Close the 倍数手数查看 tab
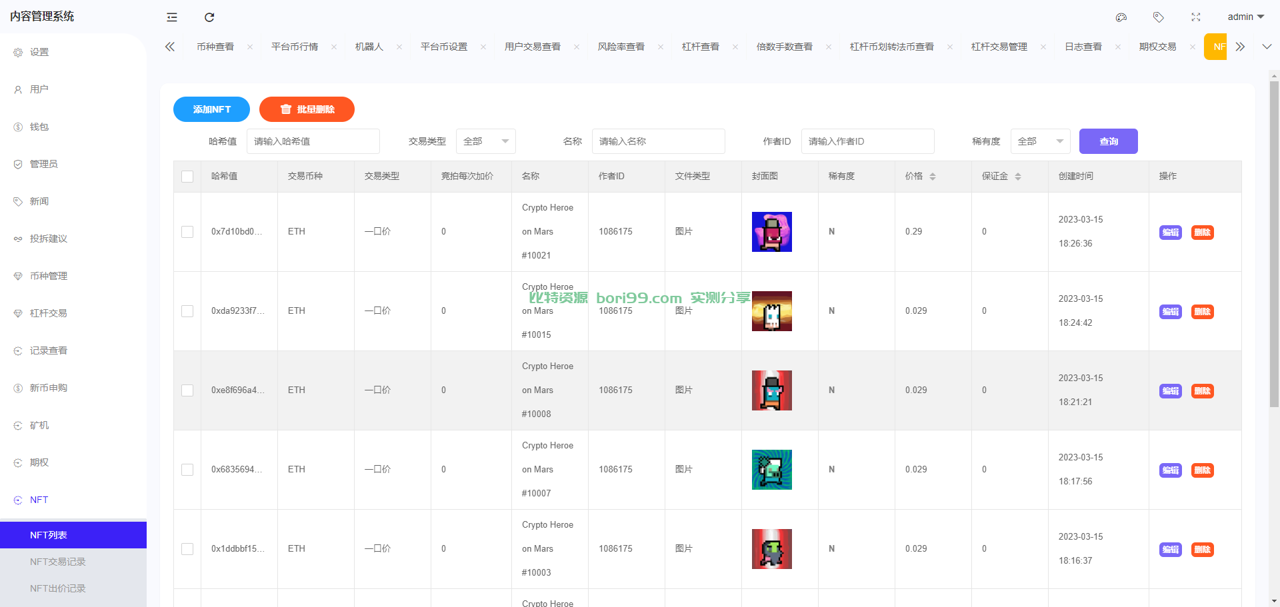 coord(829,47)
